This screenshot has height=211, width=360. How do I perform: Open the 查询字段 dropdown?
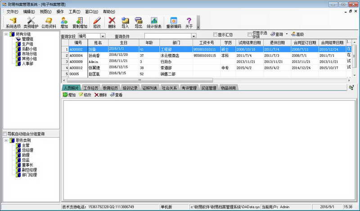click(103, 36)
